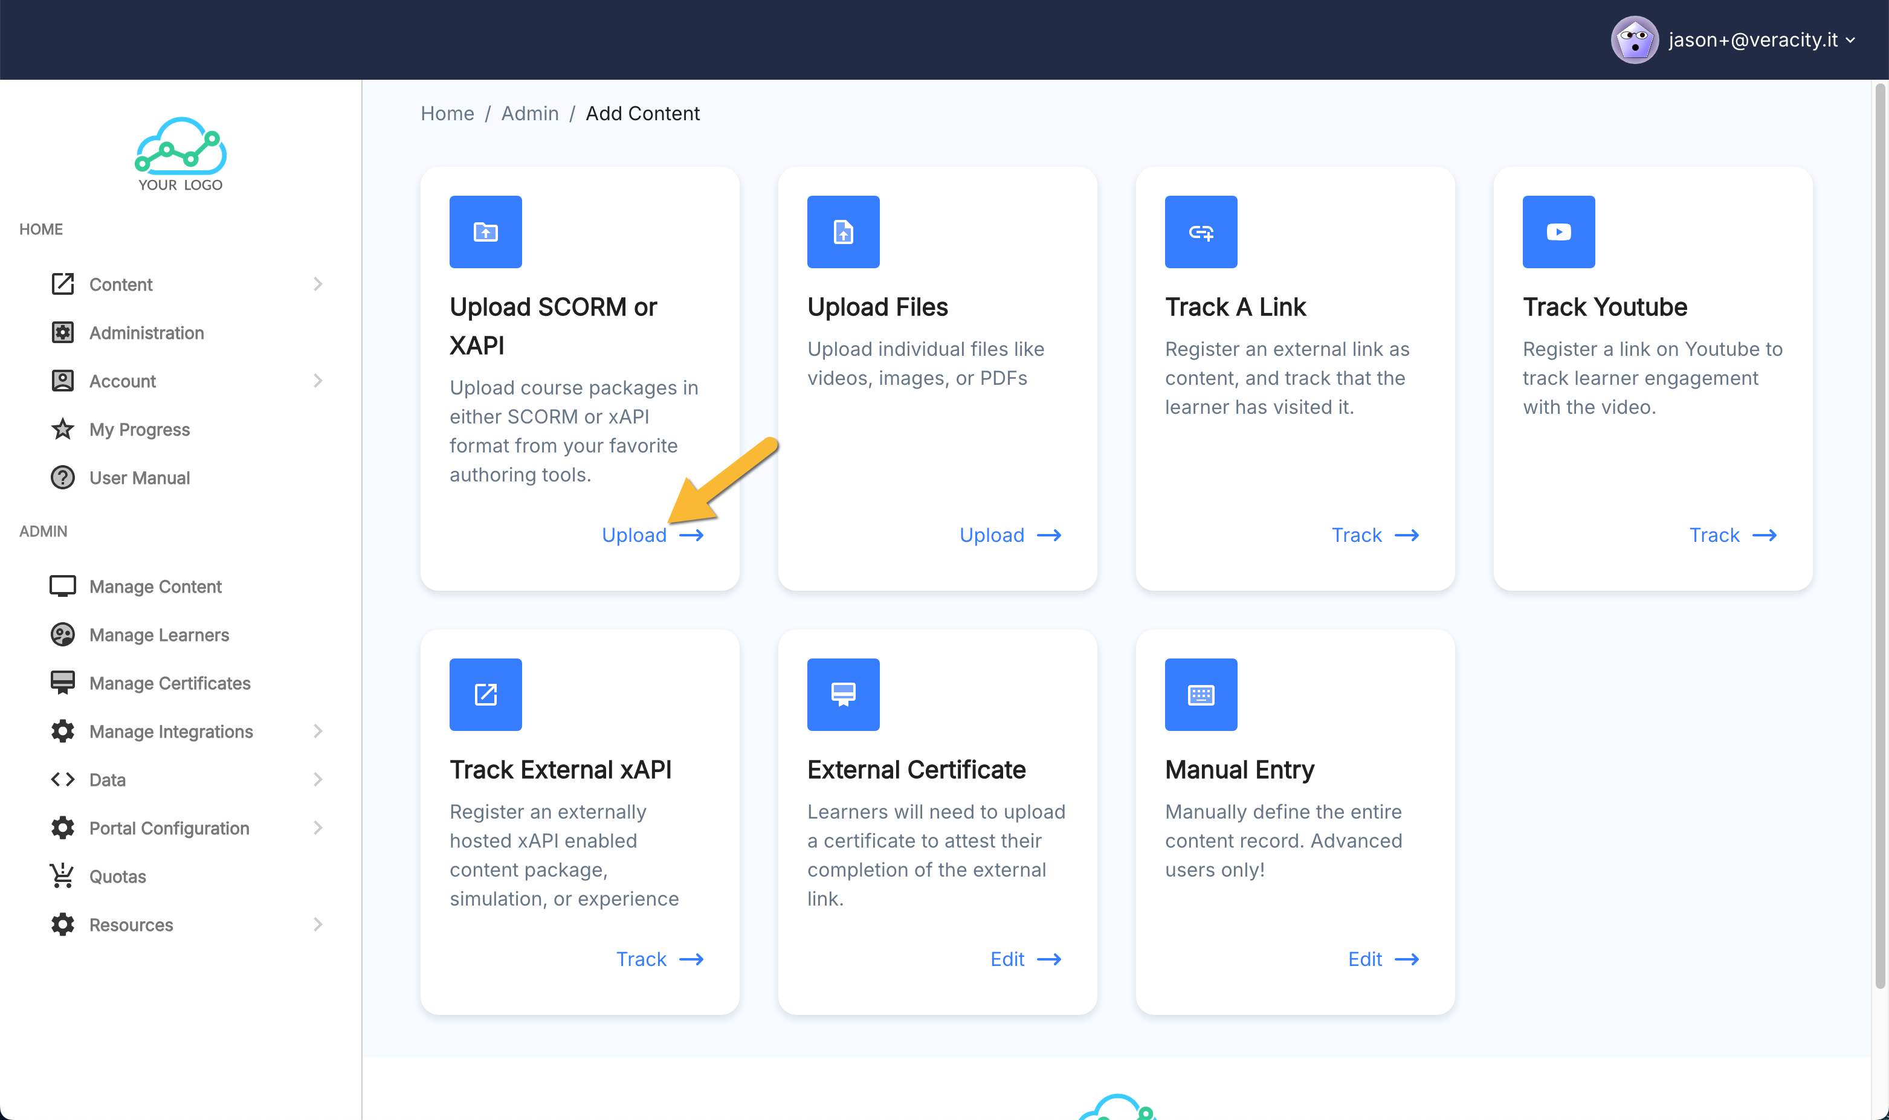Open Manage Learners in sidebar

pyautogui.click(x=158, y=635)
